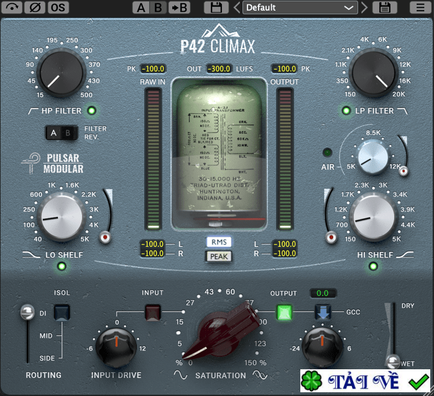Image resolution: width=434 pixels, height=396 pixels.
Task: Click the transformer tube display
Action: coord(219,154)
